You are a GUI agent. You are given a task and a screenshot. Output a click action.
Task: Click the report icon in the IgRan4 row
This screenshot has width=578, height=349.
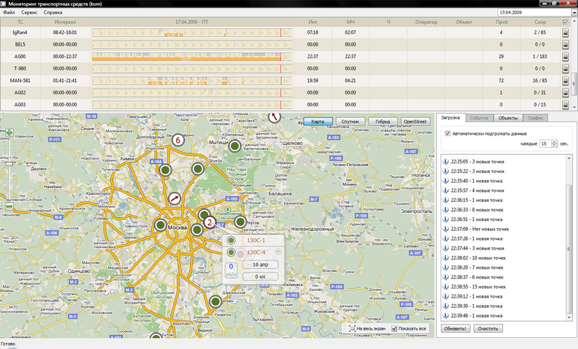pyautogui.click(x=565, y=33)
